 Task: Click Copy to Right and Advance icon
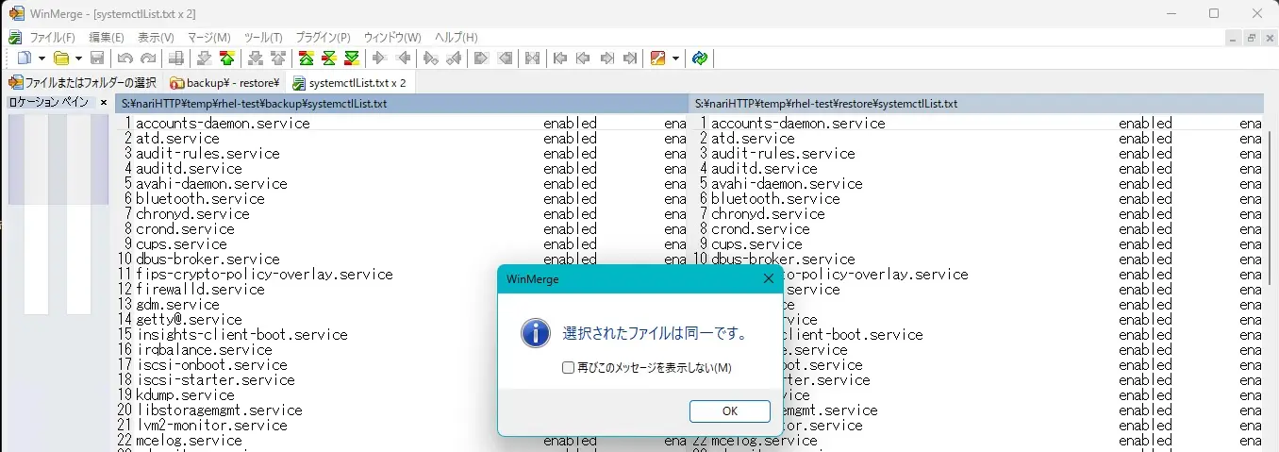[431, 59]
